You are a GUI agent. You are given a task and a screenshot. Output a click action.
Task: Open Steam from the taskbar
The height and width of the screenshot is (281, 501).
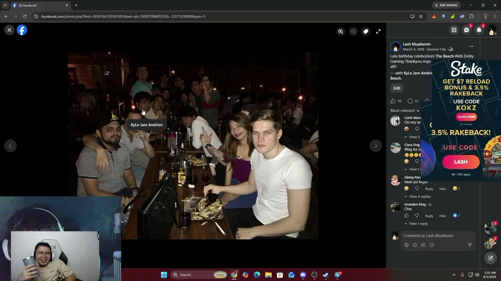tap(326, 275)
